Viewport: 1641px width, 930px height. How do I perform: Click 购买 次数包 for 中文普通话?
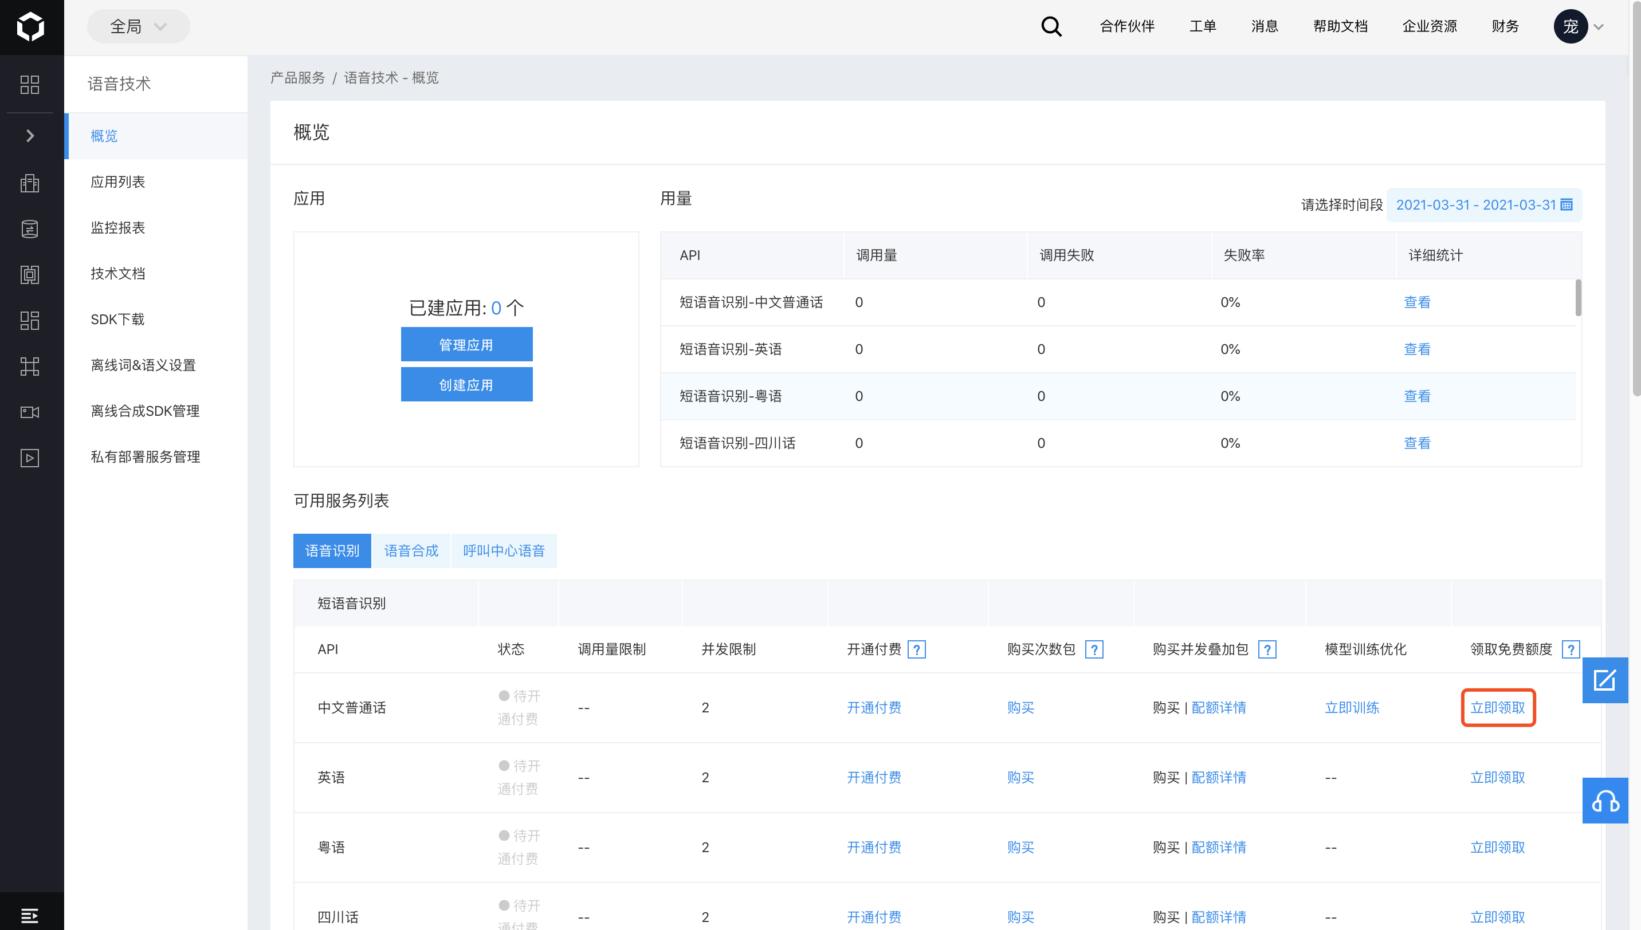(x=1020, y=708)
